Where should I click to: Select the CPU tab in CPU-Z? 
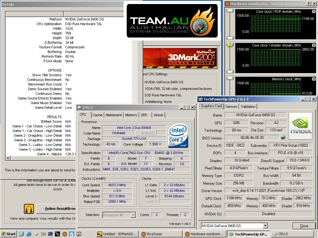point(83,115)
